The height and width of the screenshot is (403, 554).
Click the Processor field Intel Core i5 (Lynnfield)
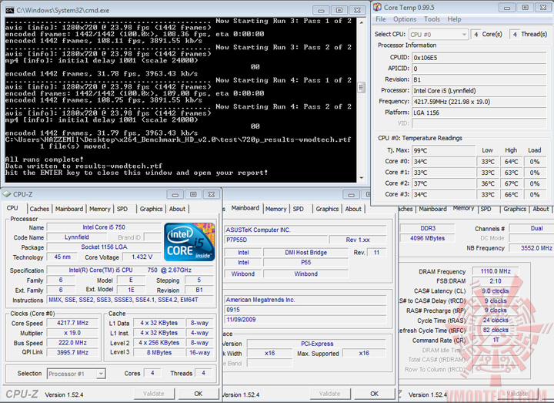coord(479,91)
